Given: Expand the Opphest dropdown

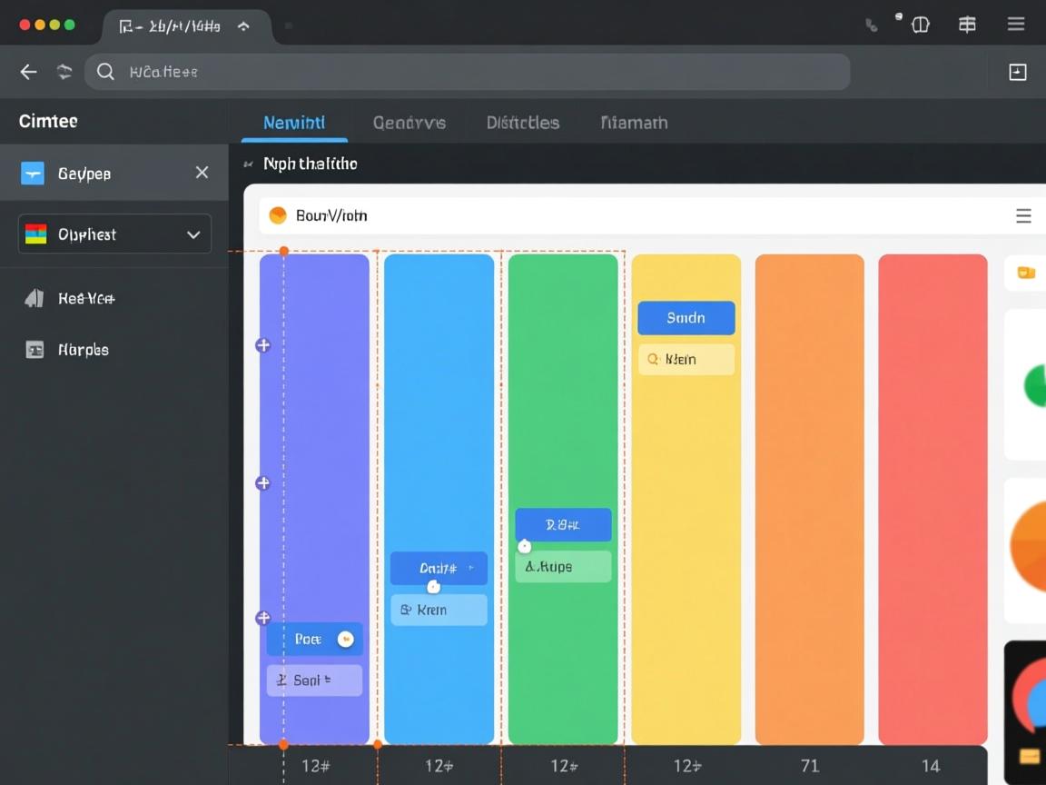Looking at the screenshot, I should click(x=193, y=234).
